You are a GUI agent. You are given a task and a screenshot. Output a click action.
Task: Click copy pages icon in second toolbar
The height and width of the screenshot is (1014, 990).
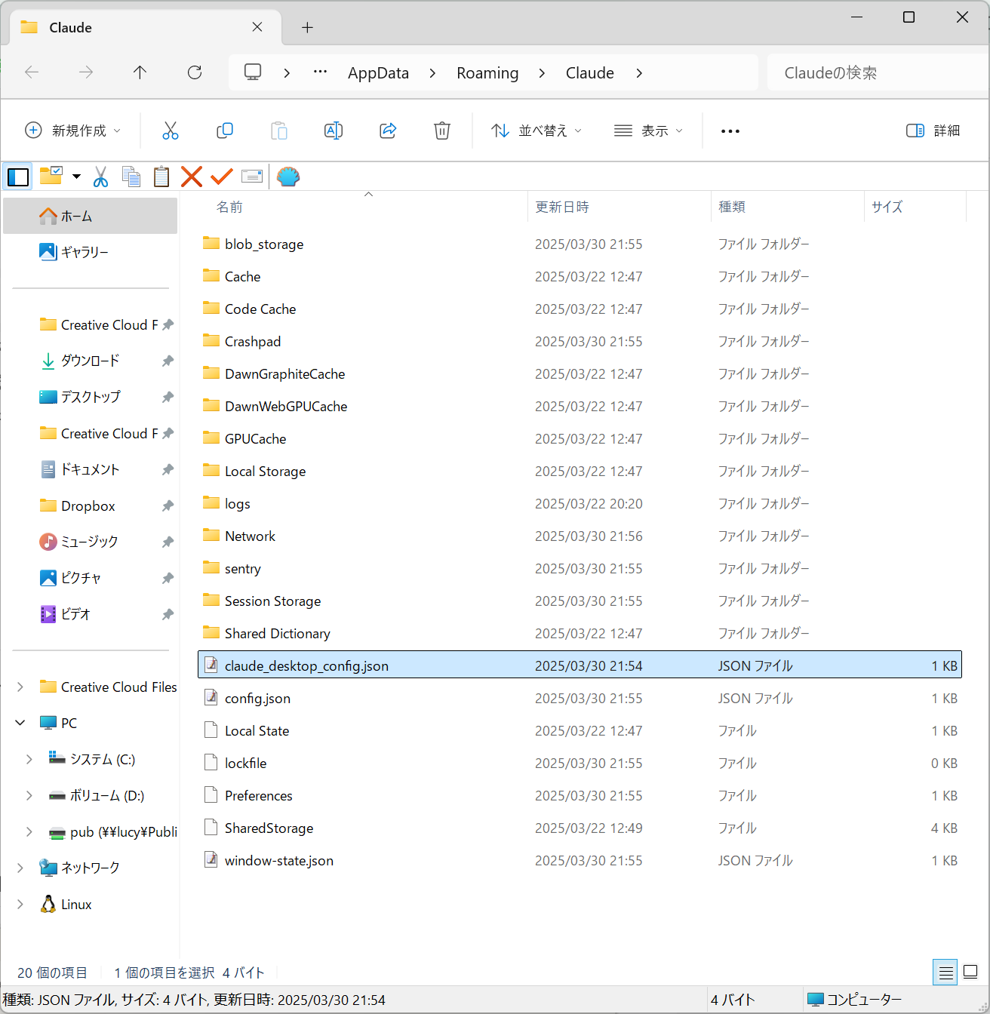(x=131, y=177)
